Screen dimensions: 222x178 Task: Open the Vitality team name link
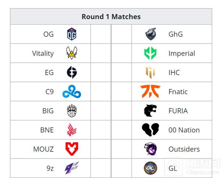click(43, 53)
